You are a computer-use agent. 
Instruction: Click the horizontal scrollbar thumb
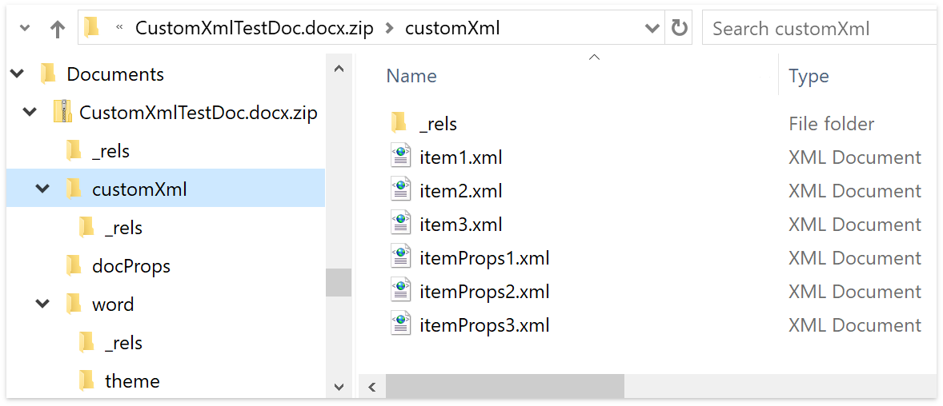(504, 387)
